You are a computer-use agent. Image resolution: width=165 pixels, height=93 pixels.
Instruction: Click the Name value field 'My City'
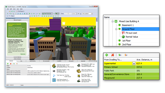[x=39, y=66]
